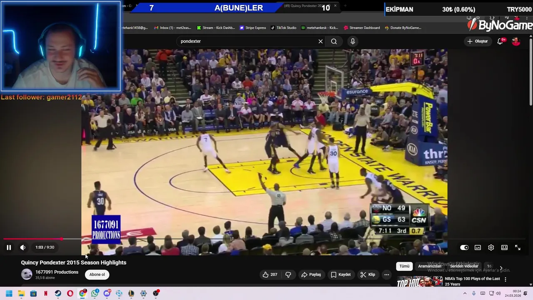The height and width of the screenshot is (300, 533).
Task: Select the 'Aramanızdan' filter chip
Action: 429,266
